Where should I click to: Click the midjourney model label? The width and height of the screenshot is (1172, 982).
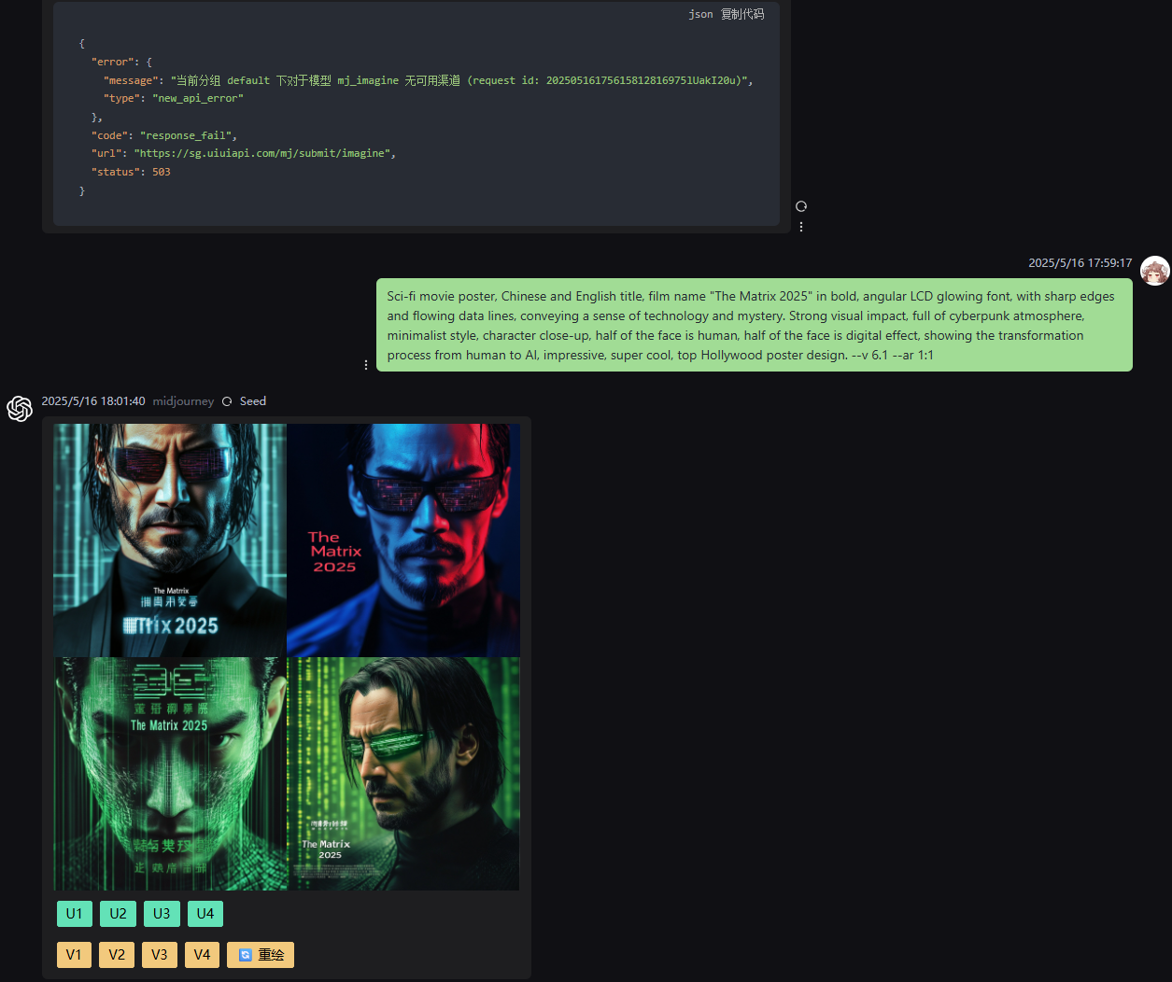coord(183,401)
